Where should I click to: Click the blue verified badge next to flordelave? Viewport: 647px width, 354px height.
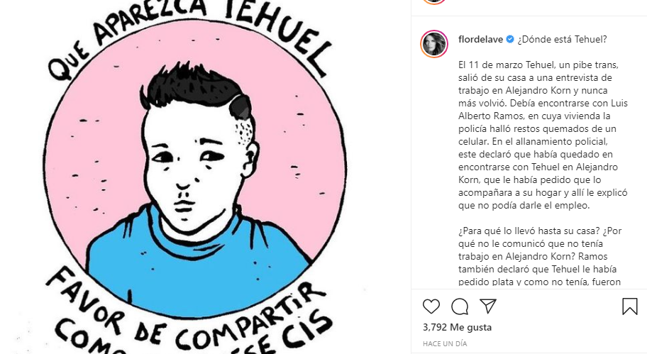tap(510, 39)
